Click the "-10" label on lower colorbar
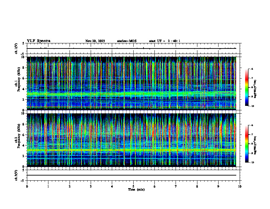 point(252,163)
